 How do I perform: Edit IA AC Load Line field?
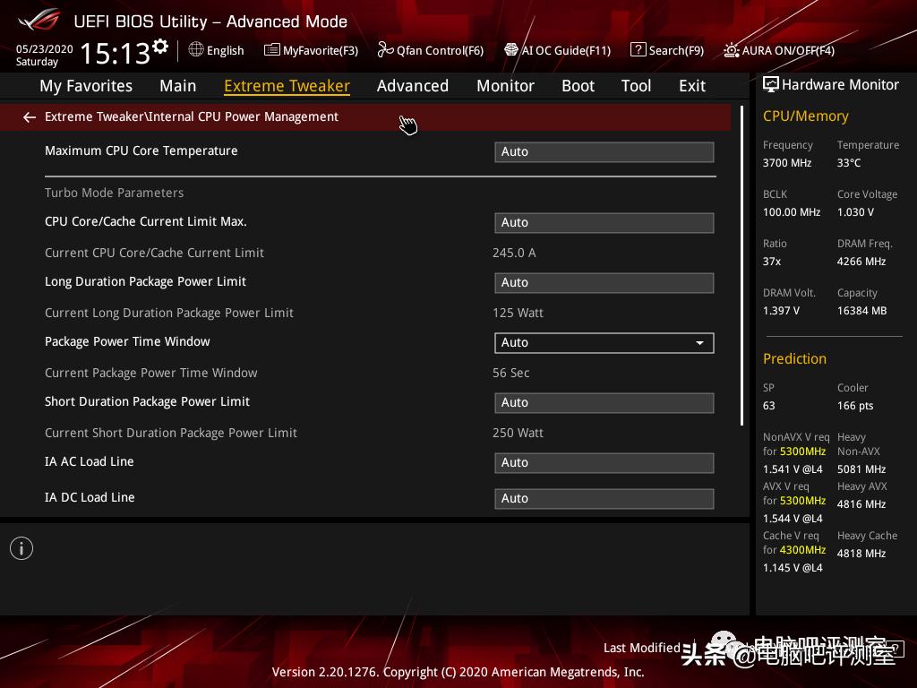604,463
